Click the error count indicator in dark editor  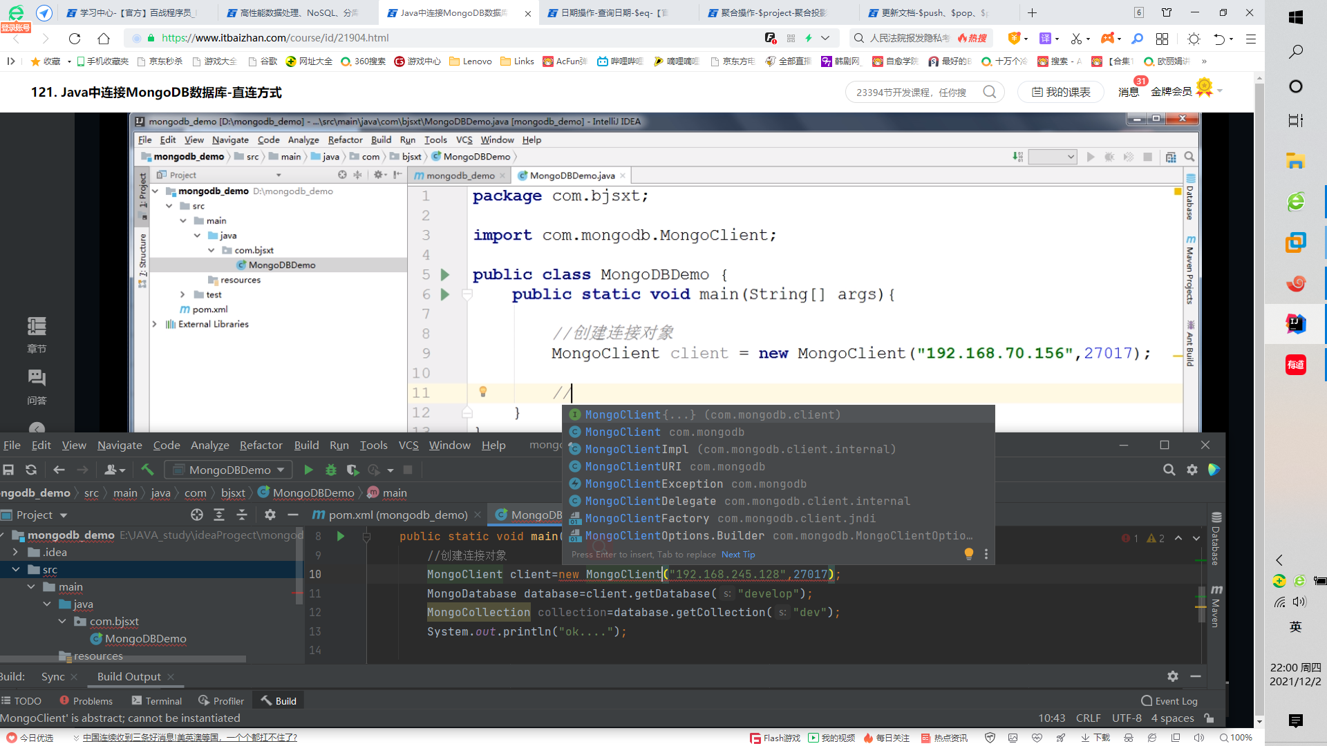pos(1131,538)
